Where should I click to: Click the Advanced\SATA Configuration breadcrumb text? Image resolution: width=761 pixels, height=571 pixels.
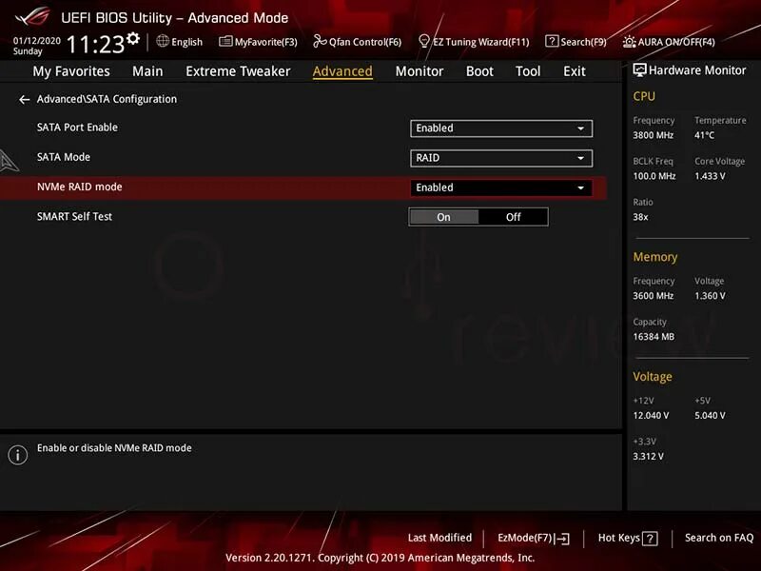click(107, 99)
